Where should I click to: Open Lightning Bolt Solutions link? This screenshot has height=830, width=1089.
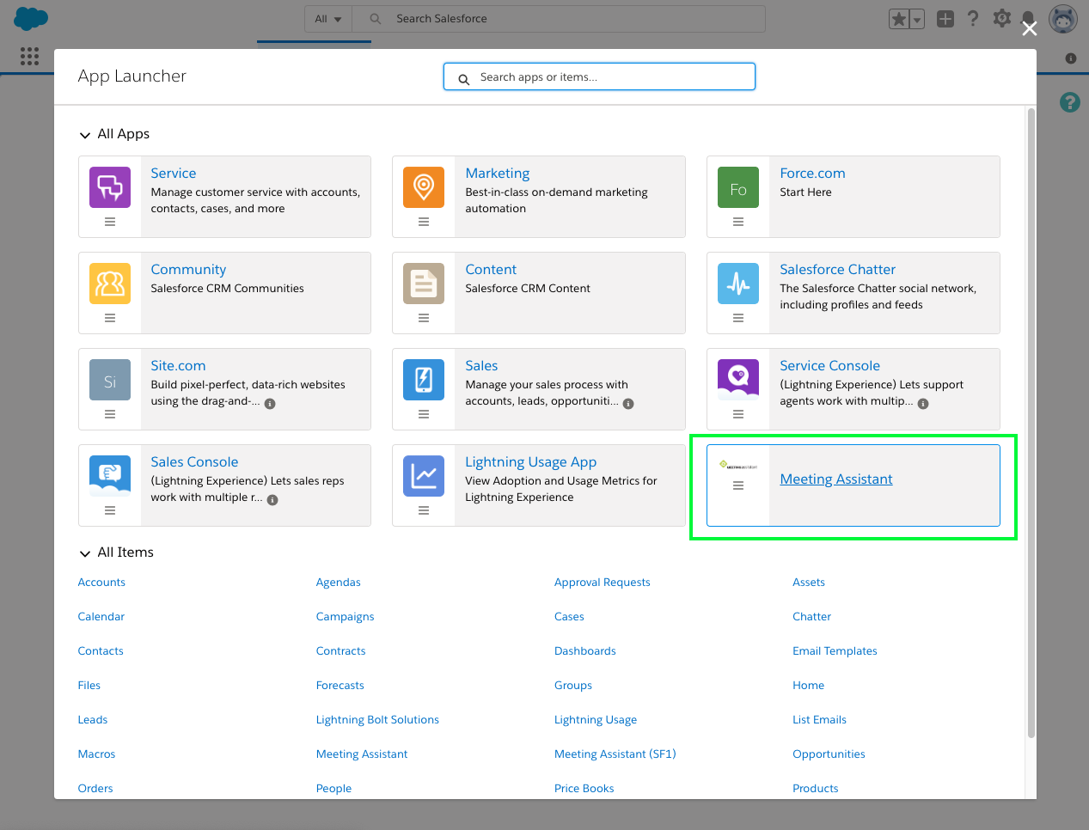pyautogui.click(x=377, y=719)
